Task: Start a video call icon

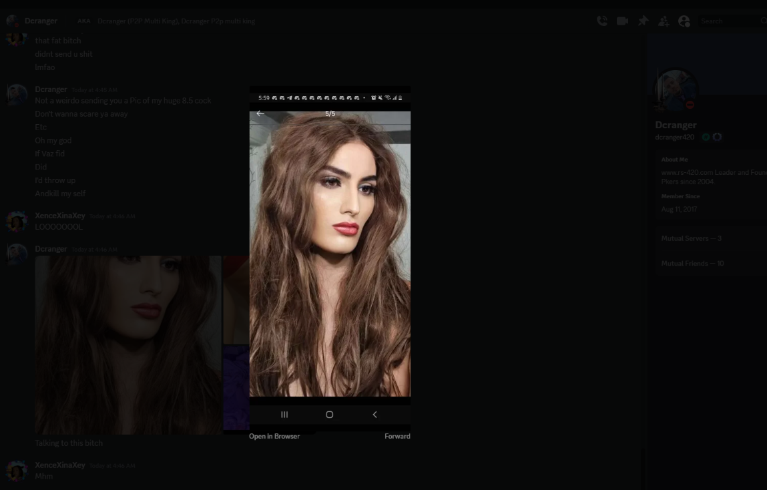Action: coord(622,21)
